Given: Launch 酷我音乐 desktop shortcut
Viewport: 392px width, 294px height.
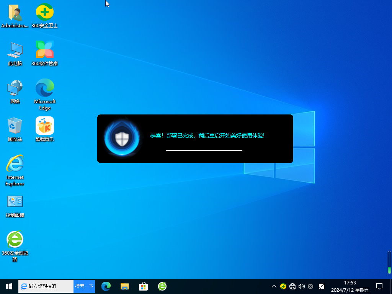Looking at the screenshot, I should (x=45, y=129).
